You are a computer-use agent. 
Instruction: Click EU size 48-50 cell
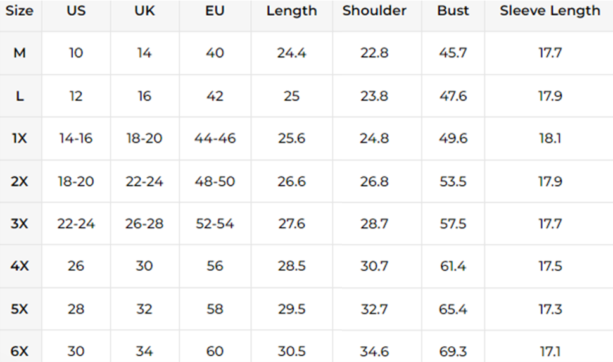pos(215,181)
